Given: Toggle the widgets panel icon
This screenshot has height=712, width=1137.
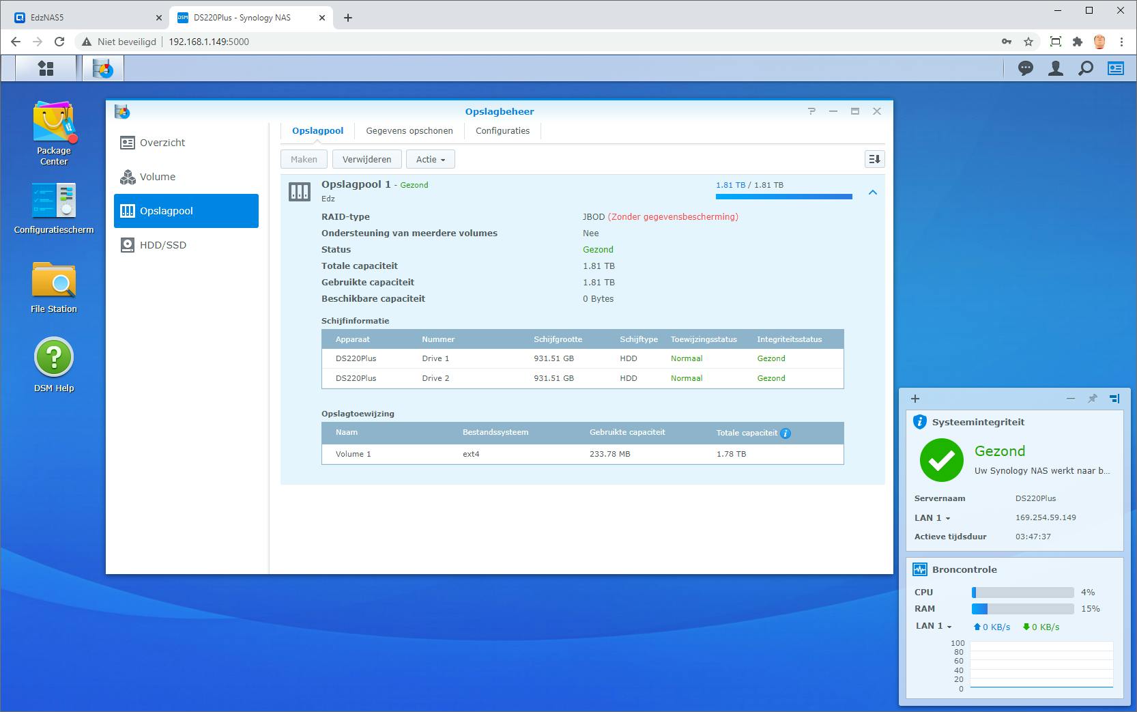Looking at the screenshot, I should 1116,68.
